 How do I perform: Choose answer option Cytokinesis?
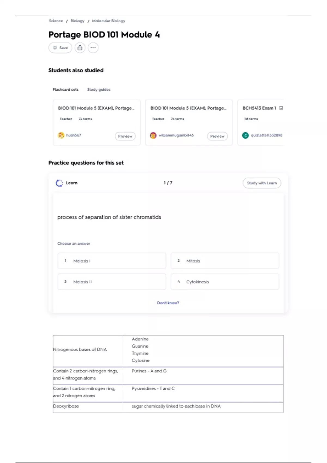point(225,282)
